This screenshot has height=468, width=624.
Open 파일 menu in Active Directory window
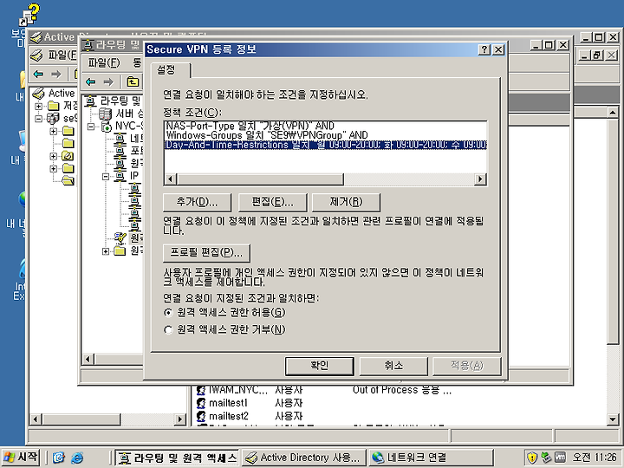[x=62, y=55]
